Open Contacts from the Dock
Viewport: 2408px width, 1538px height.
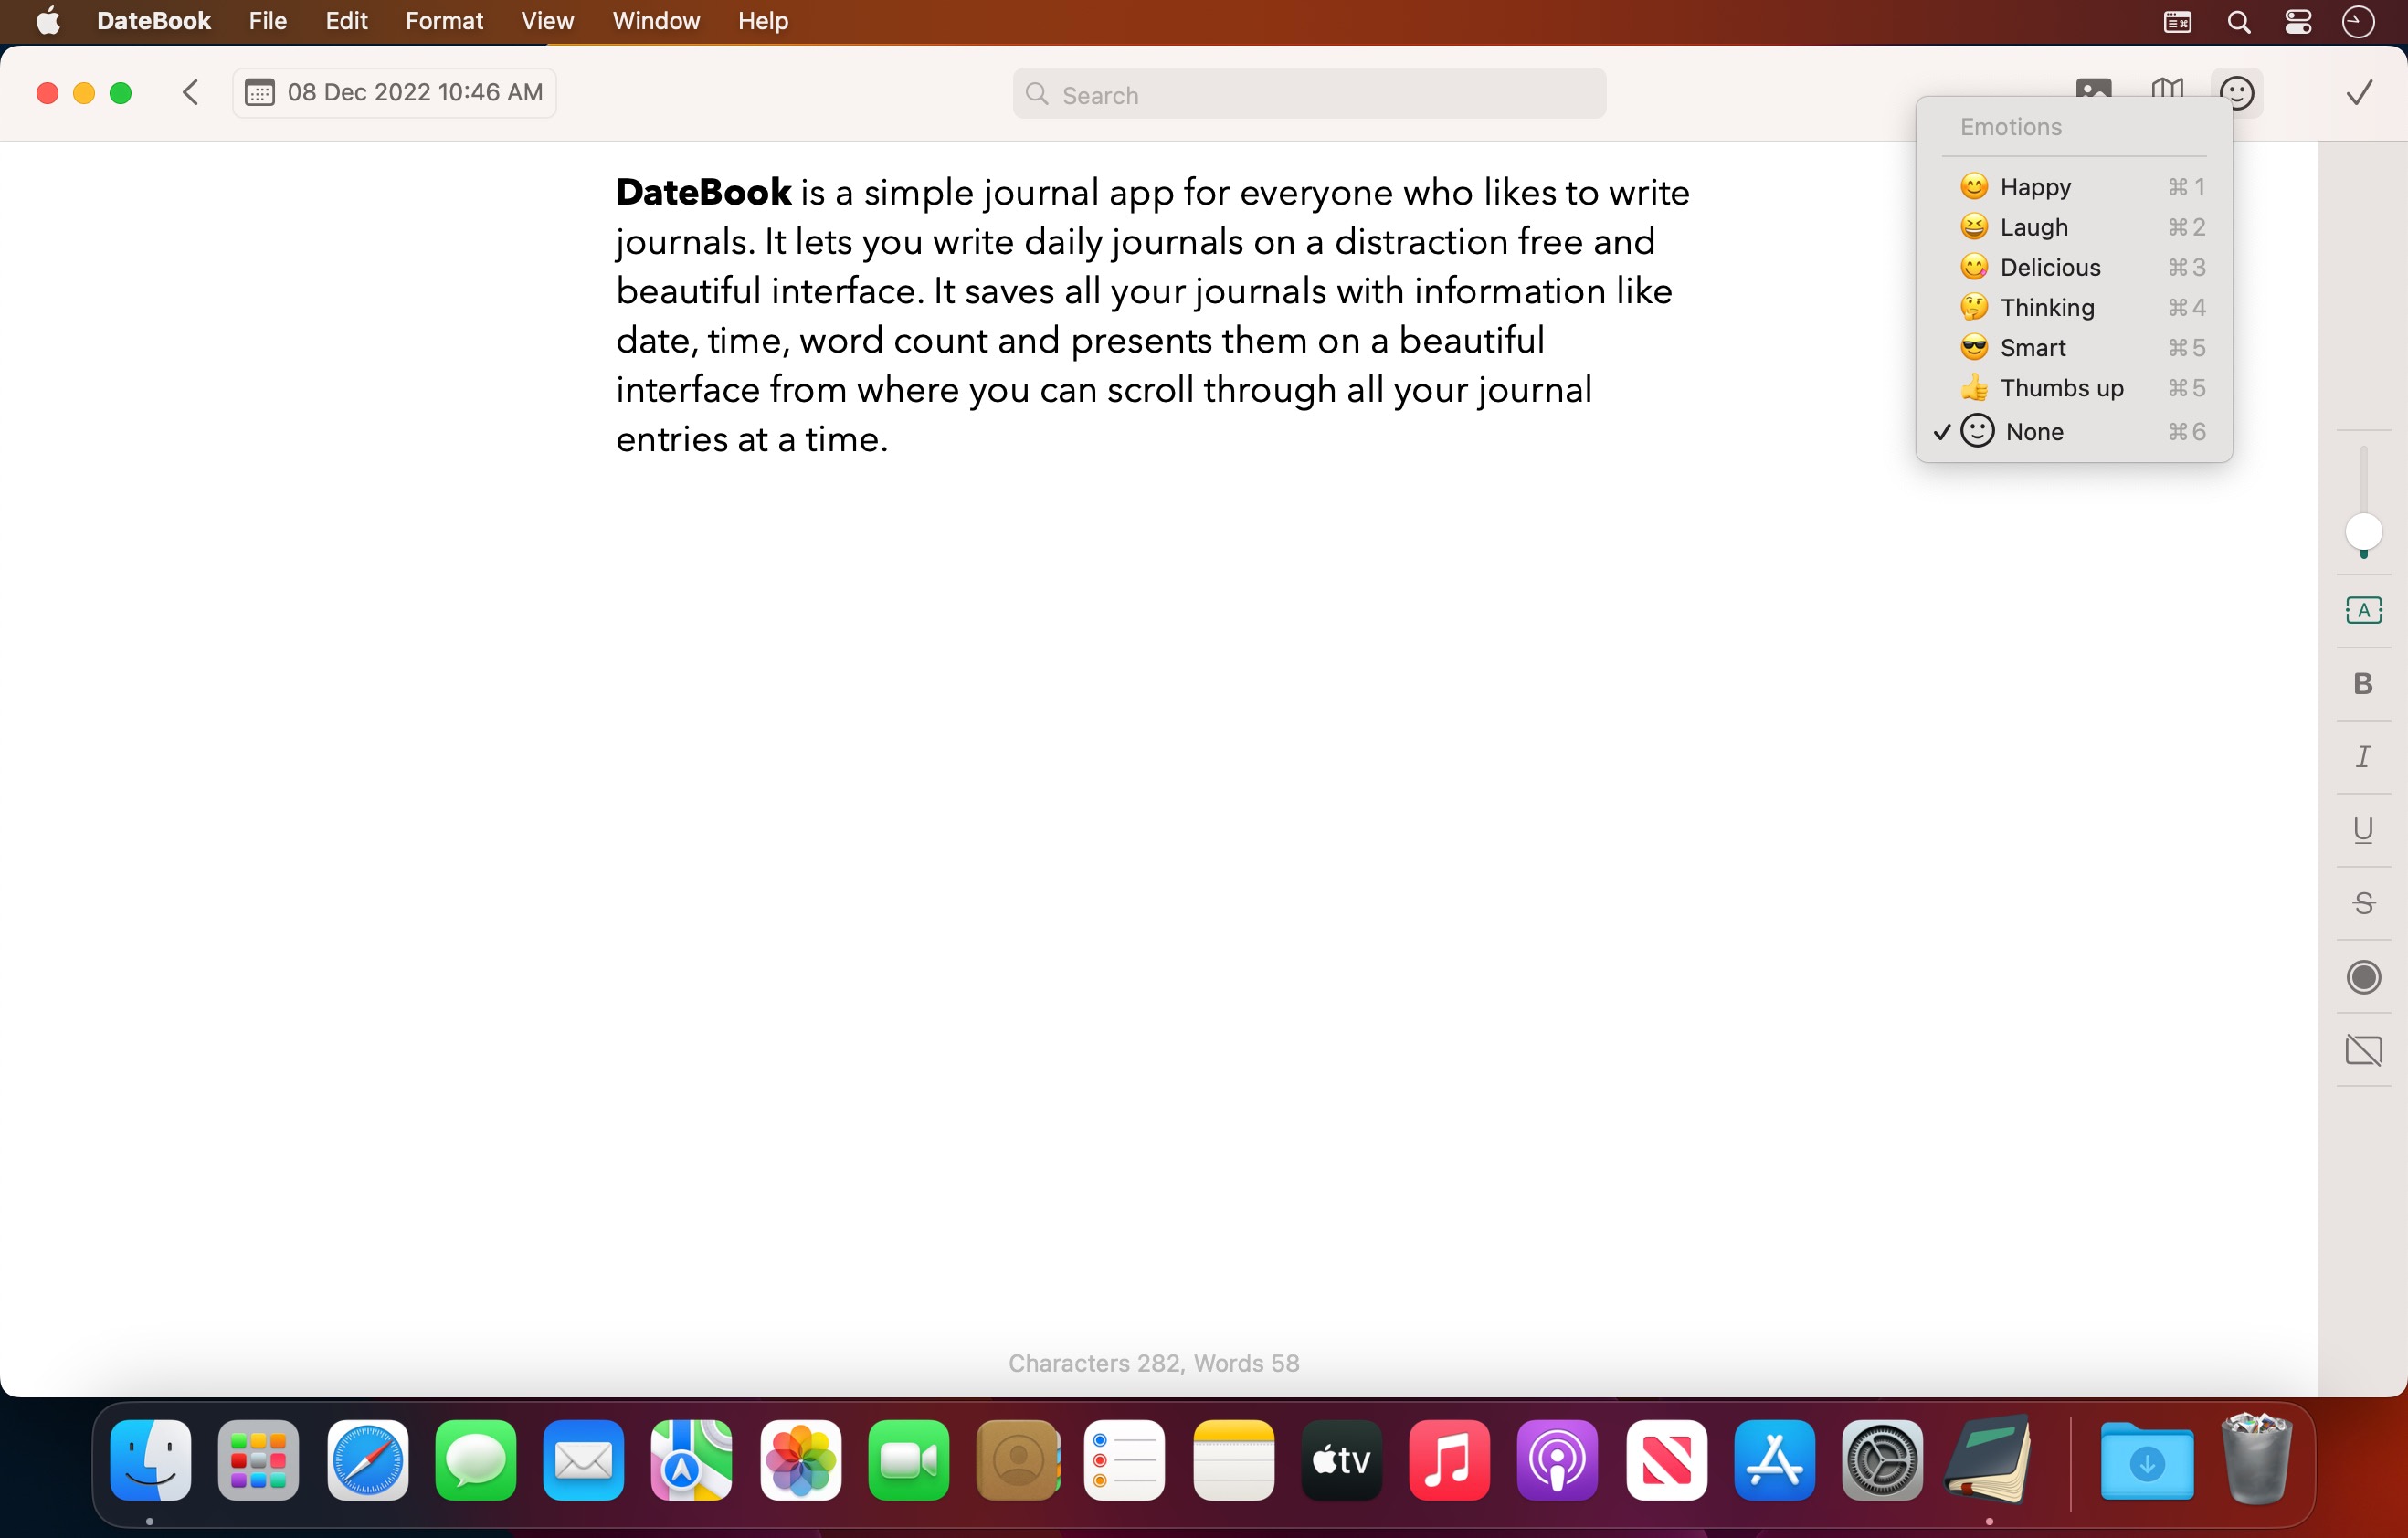pos(1017,1459)
